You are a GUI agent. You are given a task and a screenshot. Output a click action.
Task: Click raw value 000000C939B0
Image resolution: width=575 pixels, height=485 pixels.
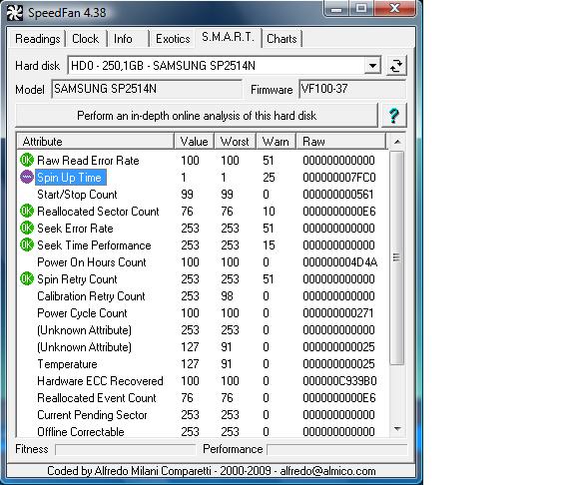point(339,381)
